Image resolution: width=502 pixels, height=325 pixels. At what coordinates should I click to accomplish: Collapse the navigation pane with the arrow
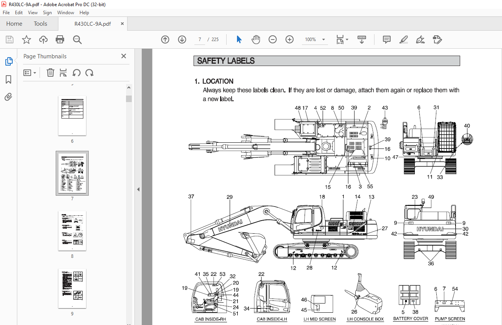(138, 189)
